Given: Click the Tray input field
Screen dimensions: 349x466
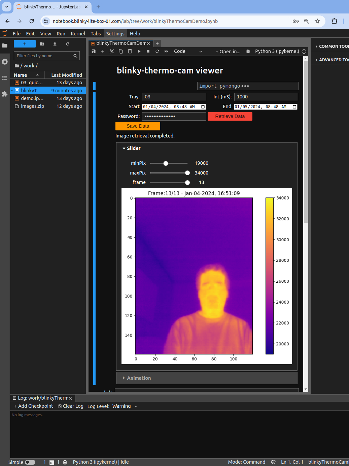Looking at the screenshot, I should (174, 97).
